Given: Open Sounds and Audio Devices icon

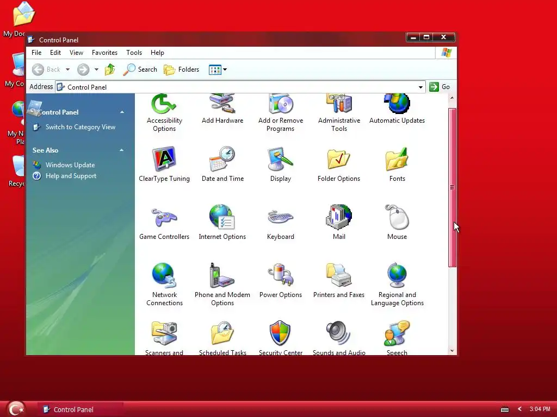Looking at the screenshot, I should click(339, 338).
